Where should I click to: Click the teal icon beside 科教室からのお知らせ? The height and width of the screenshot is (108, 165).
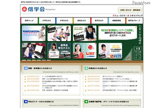click(x=86, y=68)
